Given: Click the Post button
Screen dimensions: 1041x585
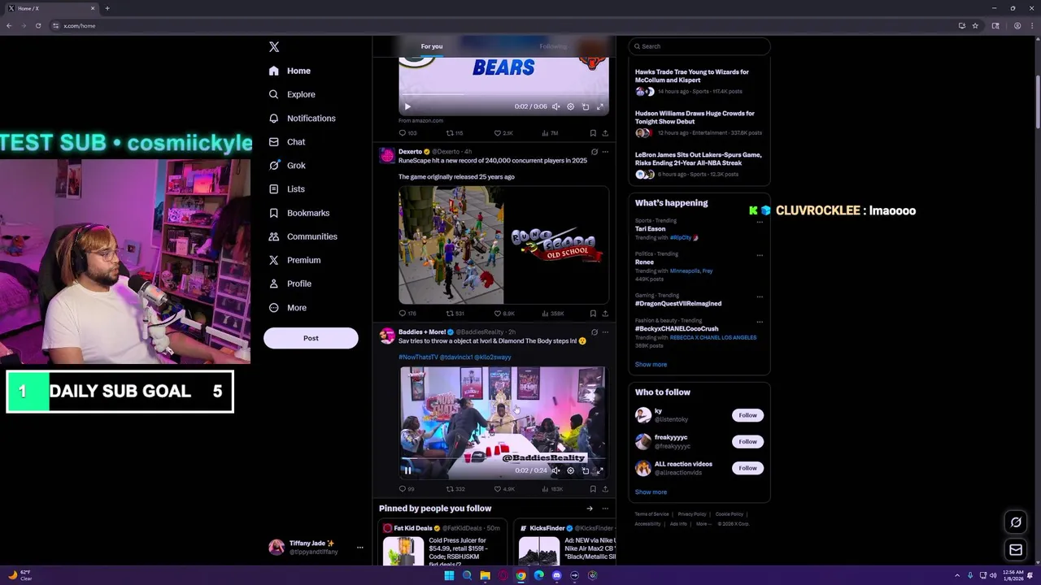Looking at the screenshot, I should [311, 338].
